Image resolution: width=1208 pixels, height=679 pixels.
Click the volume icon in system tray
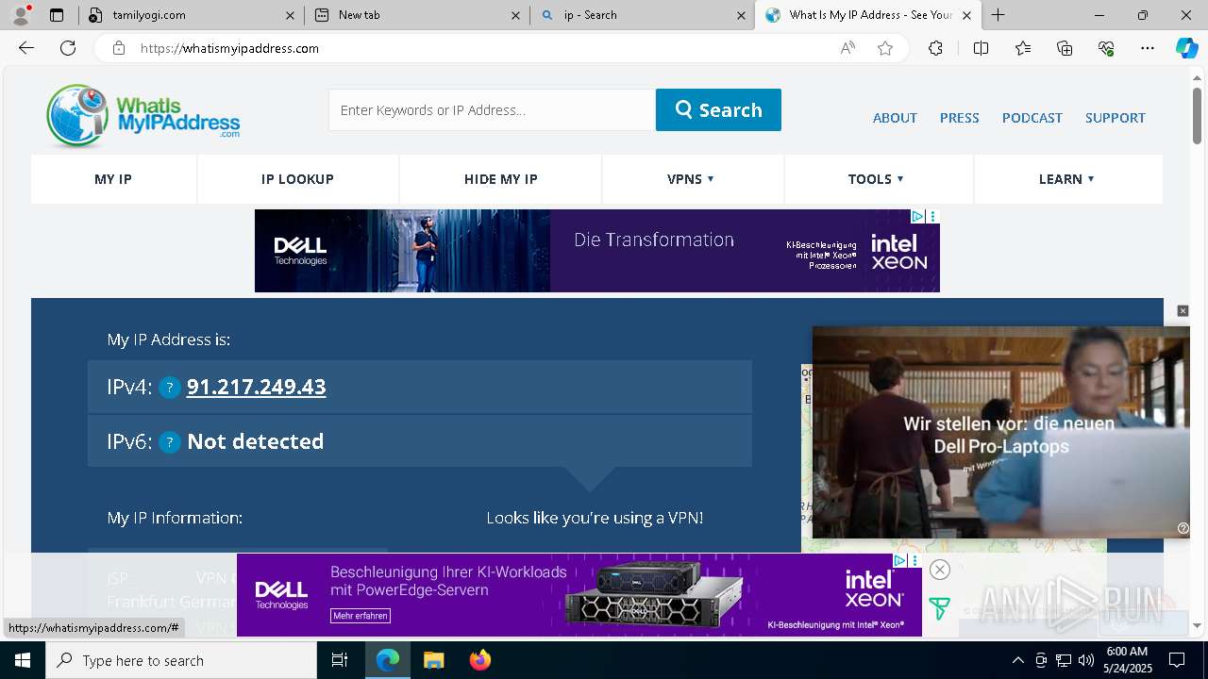pos(1086,660)
